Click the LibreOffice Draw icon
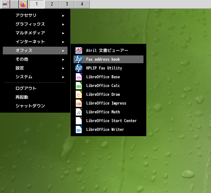 (79, 94)
